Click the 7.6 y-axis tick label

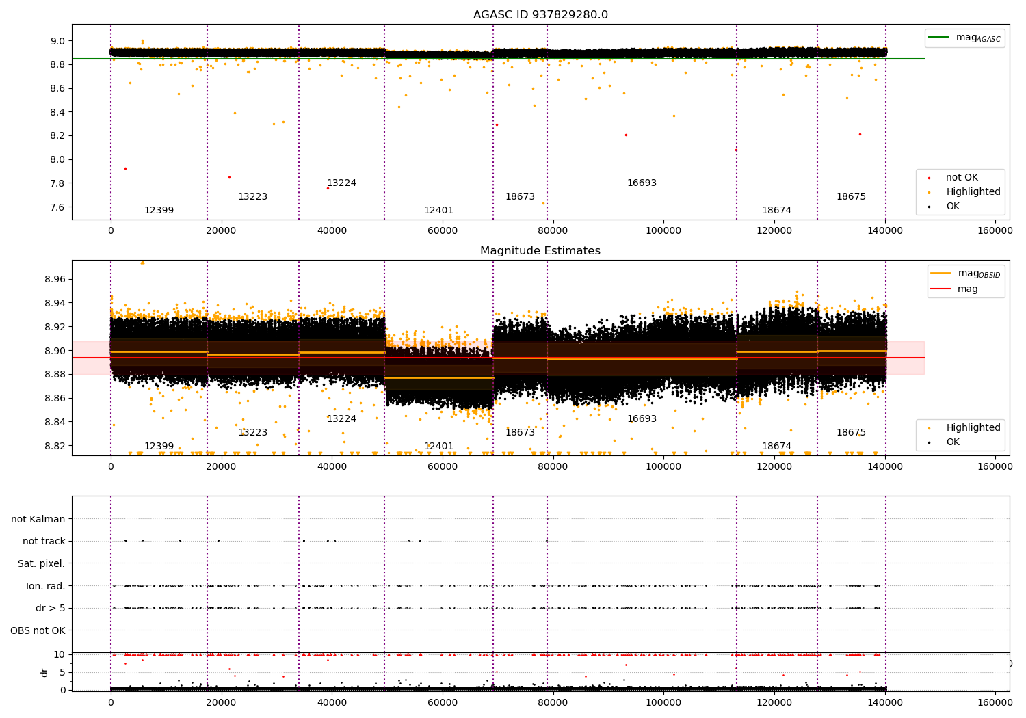[x=58, y=207]
